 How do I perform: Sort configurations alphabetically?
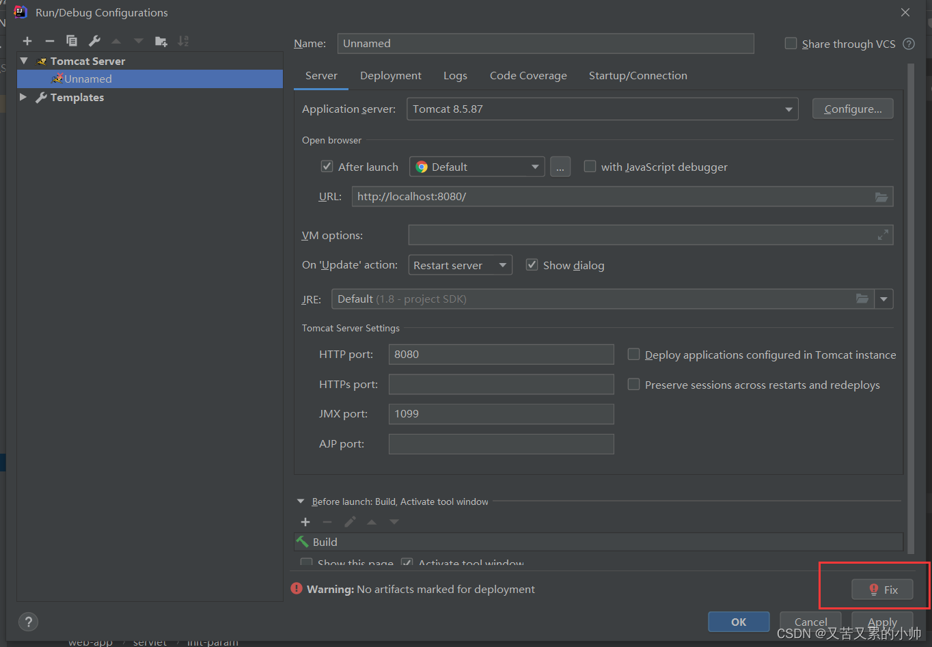pos(183,41)
